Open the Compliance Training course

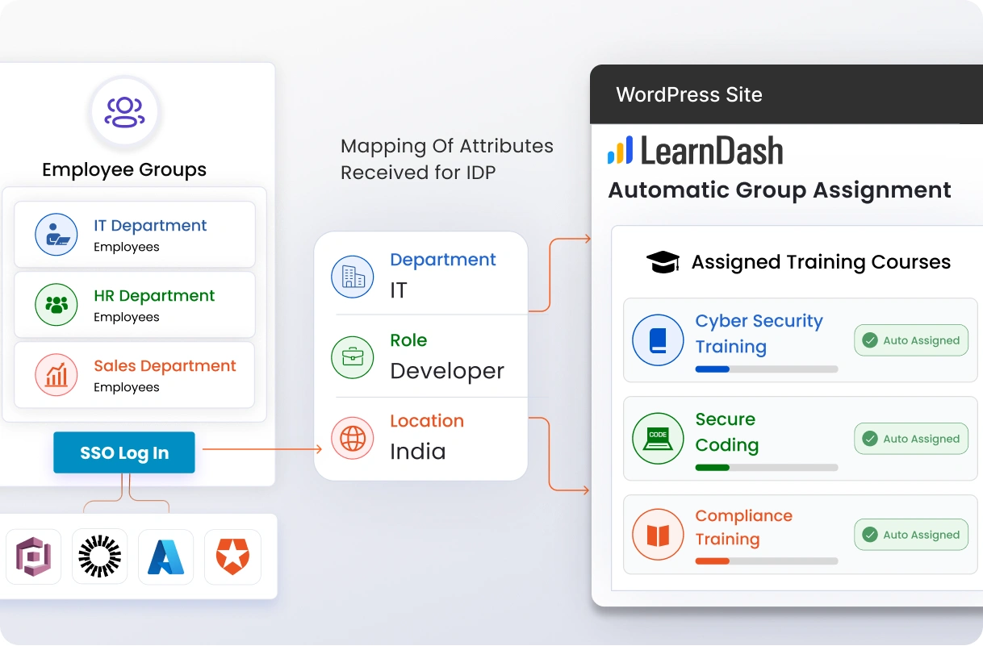click(801, 534)
